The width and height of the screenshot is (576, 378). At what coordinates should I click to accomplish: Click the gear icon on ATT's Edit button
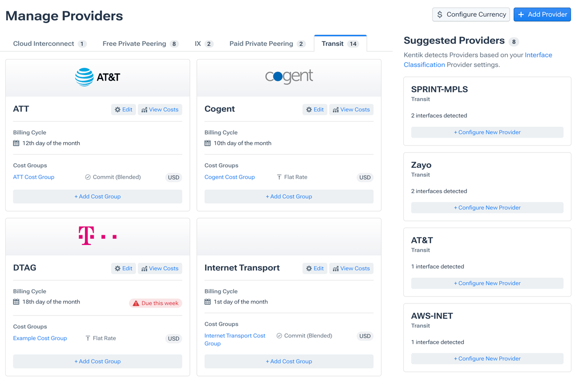(117, 109)
